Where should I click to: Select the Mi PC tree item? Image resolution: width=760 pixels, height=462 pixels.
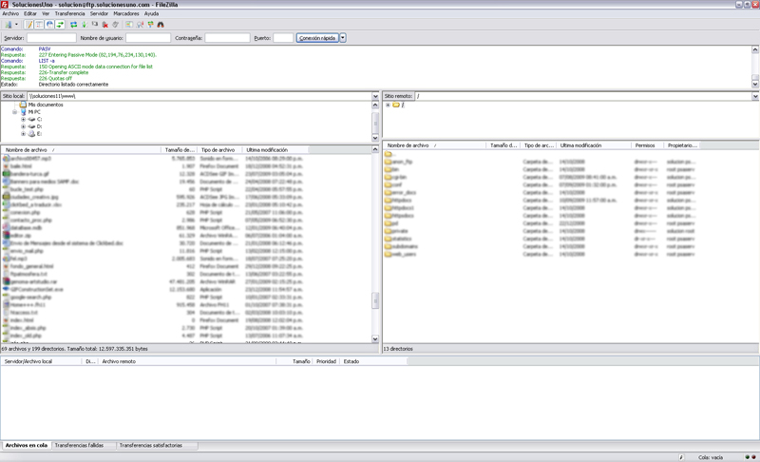34,112
